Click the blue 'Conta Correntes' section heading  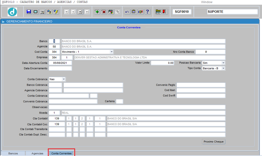129,28
